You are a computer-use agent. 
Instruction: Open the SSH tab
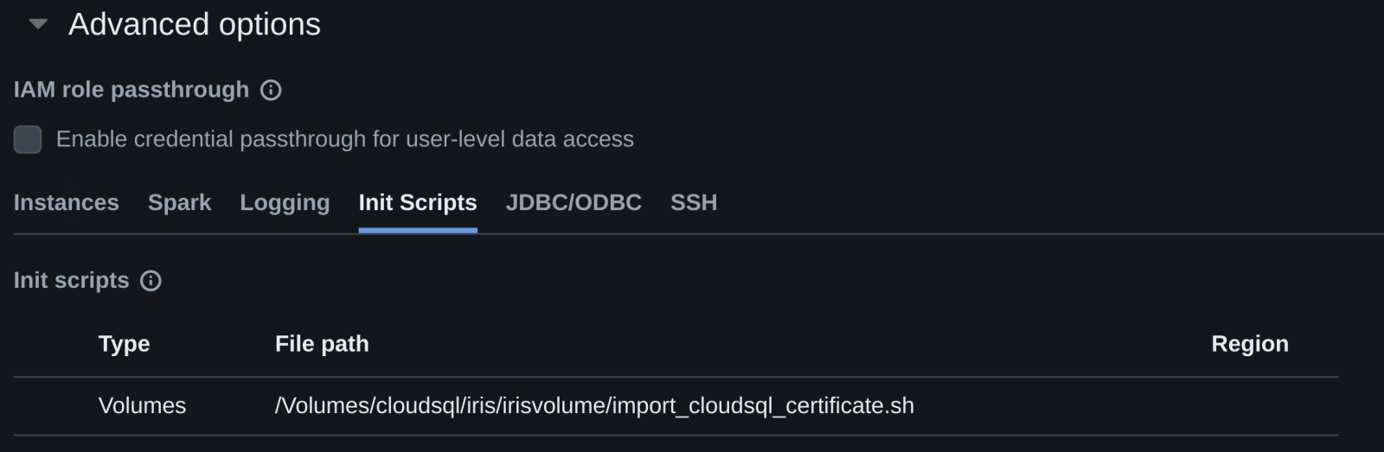[694, 202]
